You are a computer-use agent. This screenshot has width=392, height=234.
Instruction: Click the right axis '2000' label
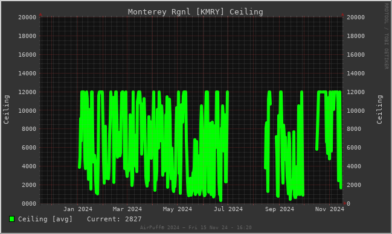click(354, 185)
